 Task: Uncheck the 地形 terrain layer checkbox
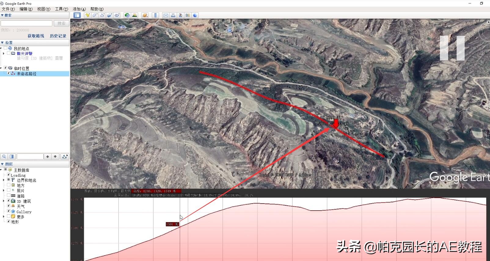click(x=9, y=221)
